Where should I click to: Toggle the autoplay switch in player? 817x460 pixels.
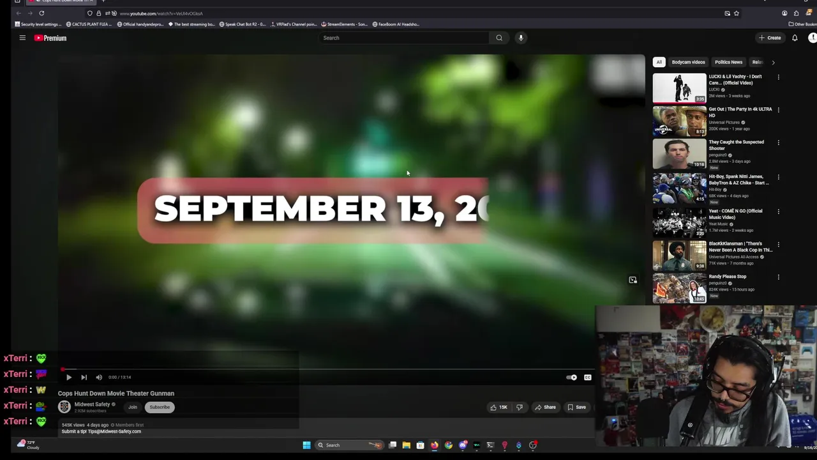click(x=571, y=377)
